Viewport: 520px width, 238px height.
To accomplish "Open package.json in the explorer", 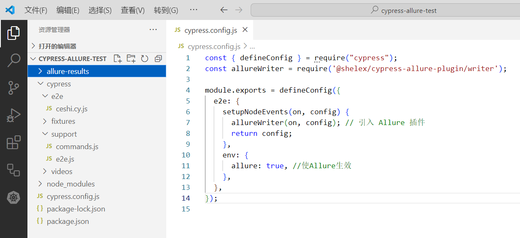I will click(68, 221).
